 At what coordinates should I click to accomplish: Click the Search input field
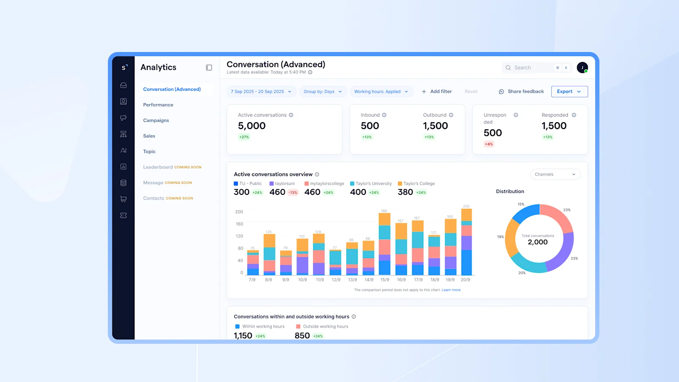(536, 67)
